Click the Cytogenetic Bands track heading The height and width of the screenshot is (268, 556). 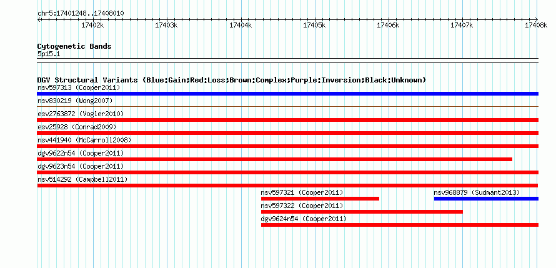tap(74, 46)
